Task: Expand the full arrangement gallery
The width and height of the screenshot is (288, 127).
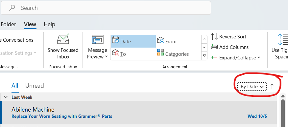Action: (204, 56)
